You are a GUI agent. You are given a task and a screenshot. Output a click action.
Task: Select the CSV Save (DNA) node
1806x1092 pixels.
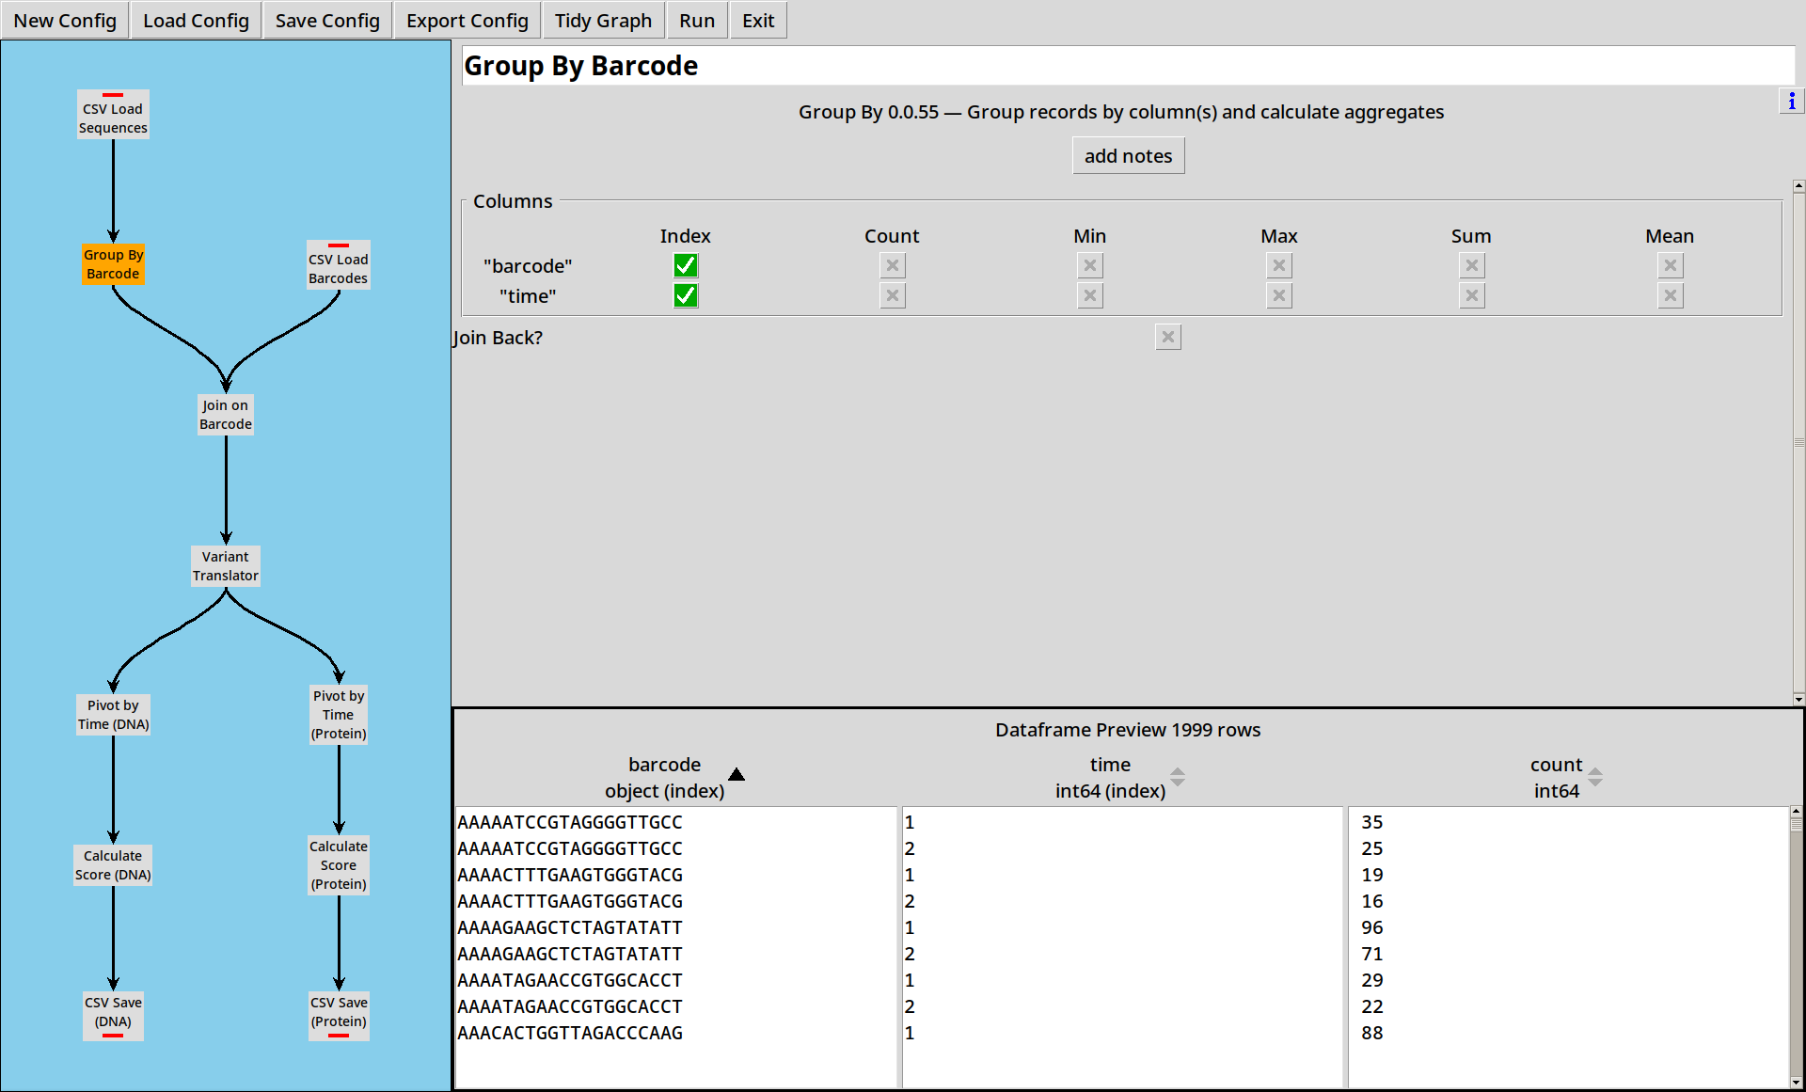pyautogui.click(x=113, y=1017)
